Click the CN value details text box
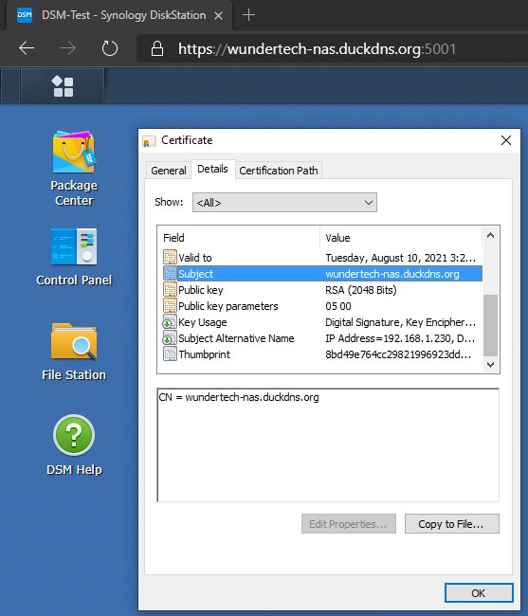 coord(328,444)
